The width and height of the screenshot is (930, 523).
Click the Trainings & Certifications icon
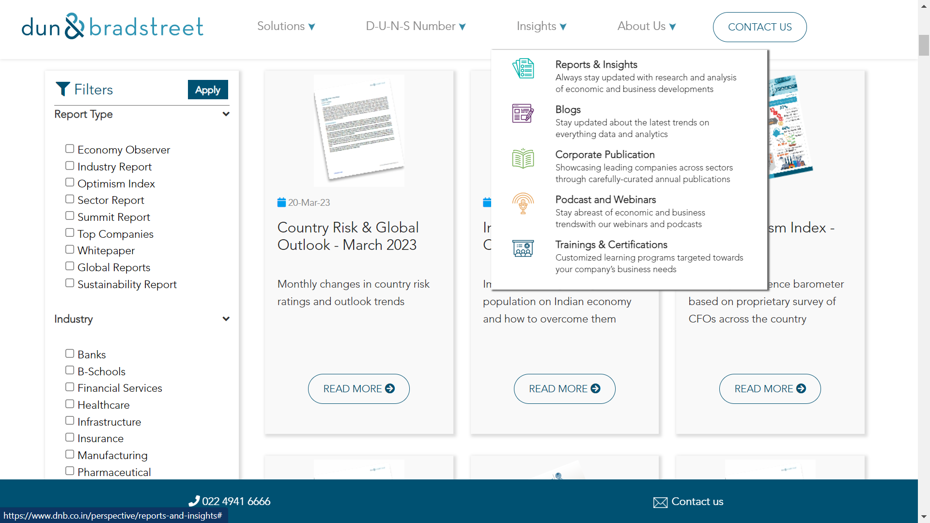[x=523, y=248]
